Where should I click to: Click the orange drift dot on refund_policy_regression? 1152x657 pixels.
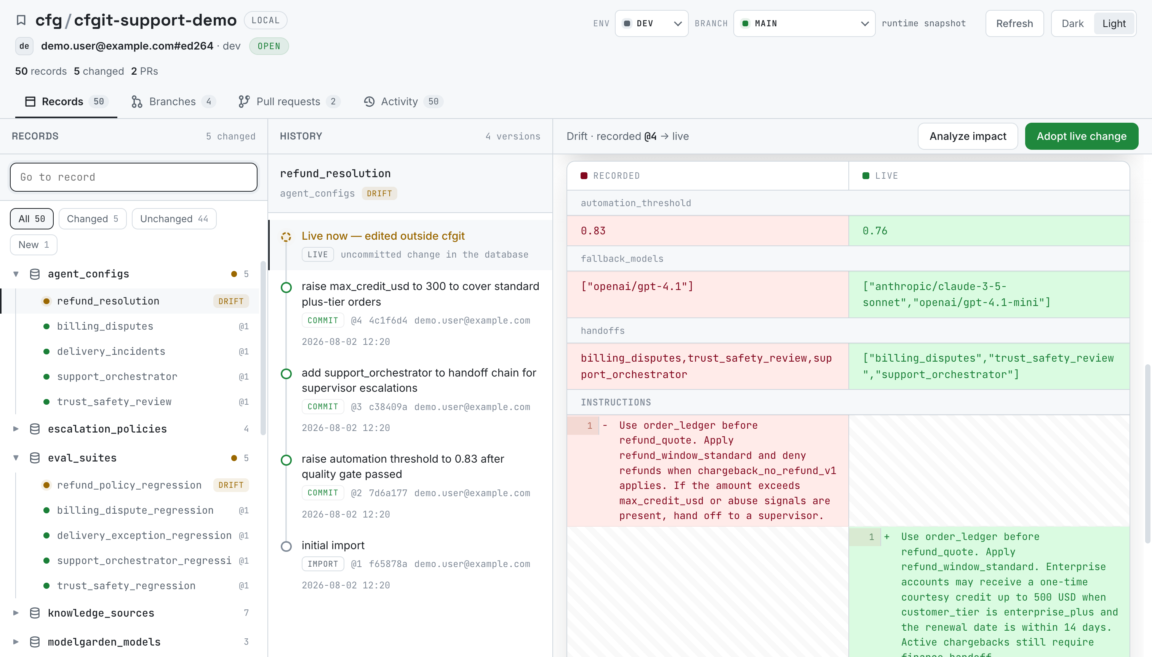[x=46, y=485]
